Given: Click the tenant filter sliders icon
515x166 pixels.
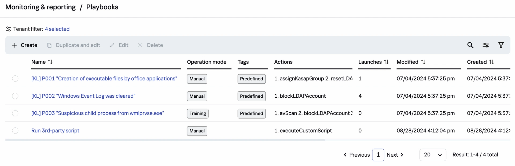Looking at the screenshot, I should click(x=8, y=29).
